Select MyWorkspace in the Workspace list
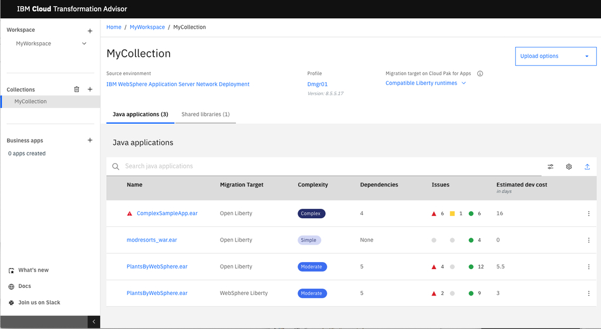 click(x=33, y=43)
